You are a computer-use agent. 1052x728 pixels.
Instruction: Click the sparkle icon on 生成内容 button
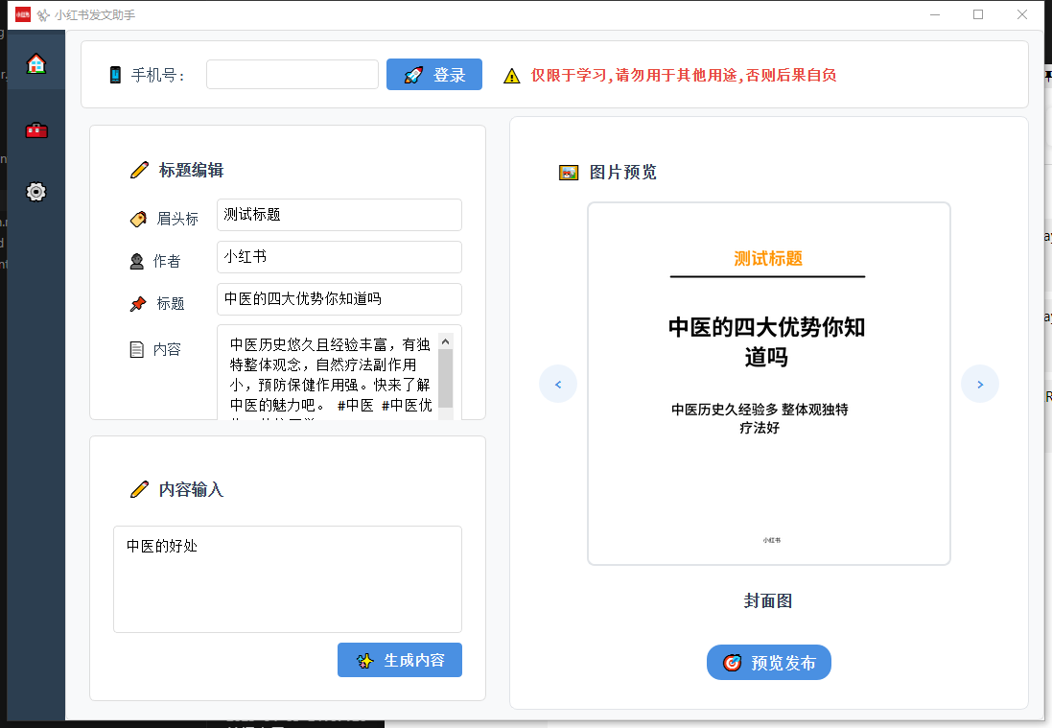[x=364, y=660]
